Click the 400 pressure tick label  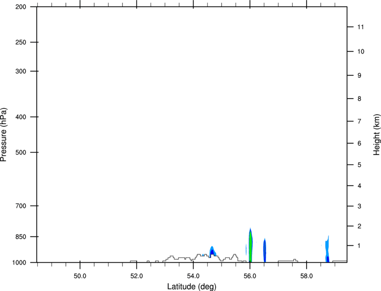point(21,117)
